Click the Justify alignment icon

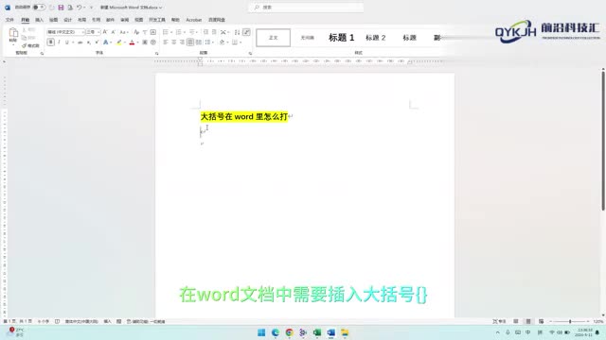pos(190,42)
